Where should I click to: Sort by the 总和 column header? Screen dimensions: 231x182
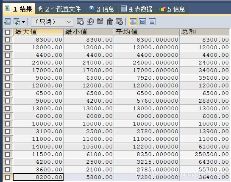click(x=205, y=32)
